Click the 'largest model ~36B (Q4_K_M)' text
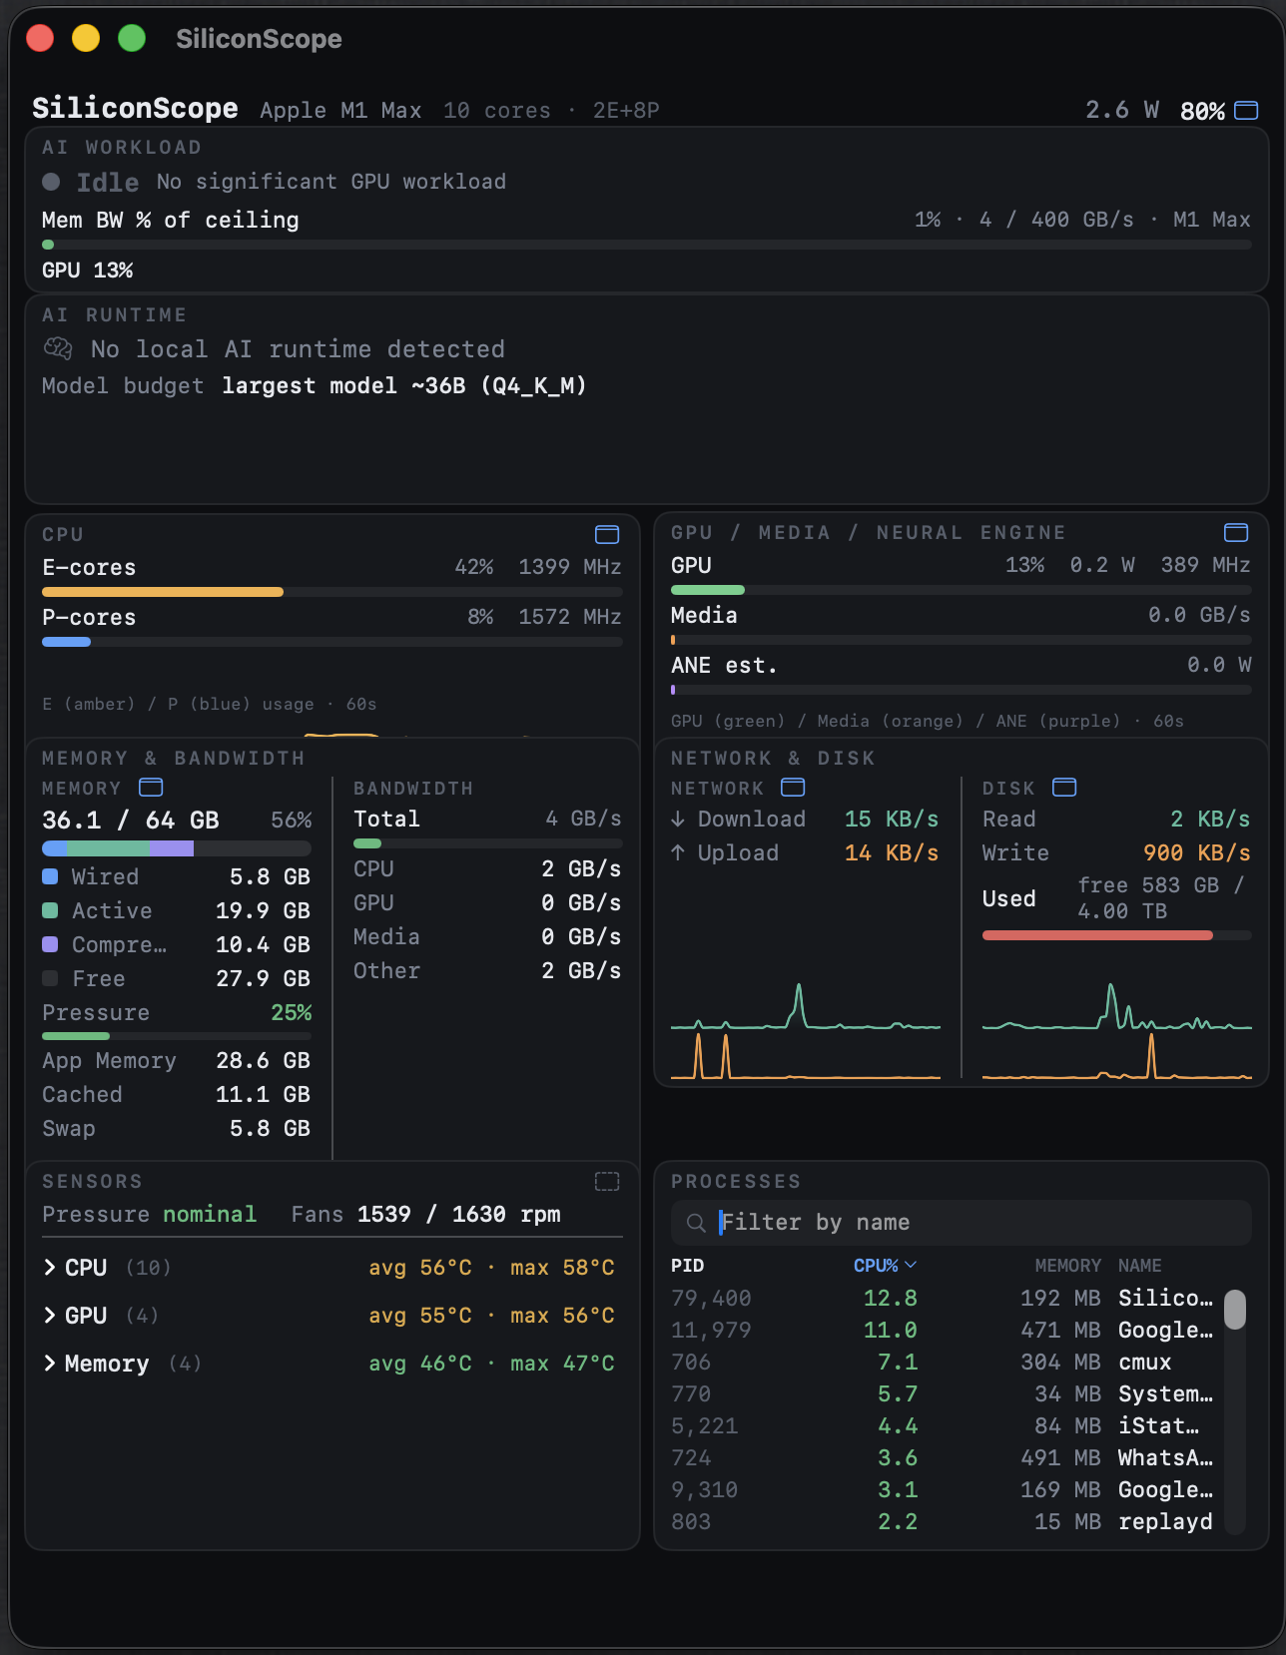Image resolution: width=1286 pixels, height=1655 pixels. 404,385
